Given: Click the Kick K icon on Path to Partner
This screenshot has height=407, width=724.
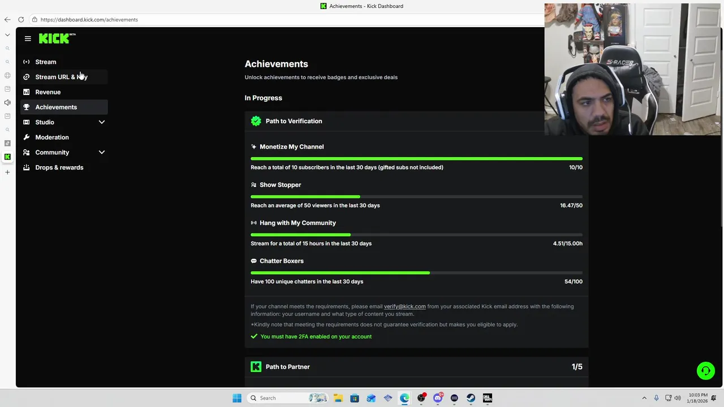Looking at the screenshot, I should 256,367.
